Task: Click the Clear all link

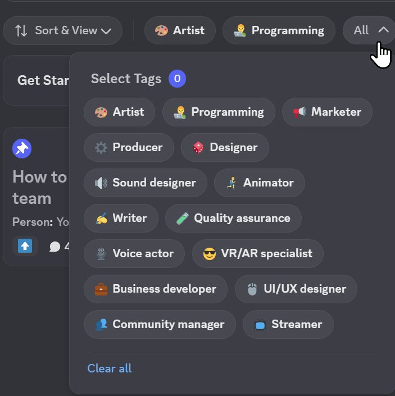Action: (x=110, y=368)
